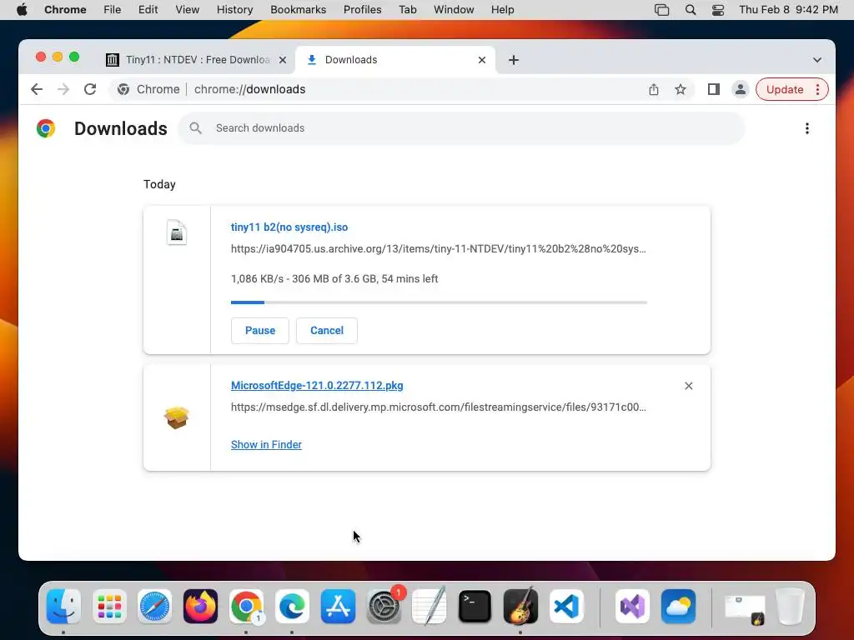Click the package box icon for Edge pkg
This screenshot has height=640, width=854.
click(177, 417)
